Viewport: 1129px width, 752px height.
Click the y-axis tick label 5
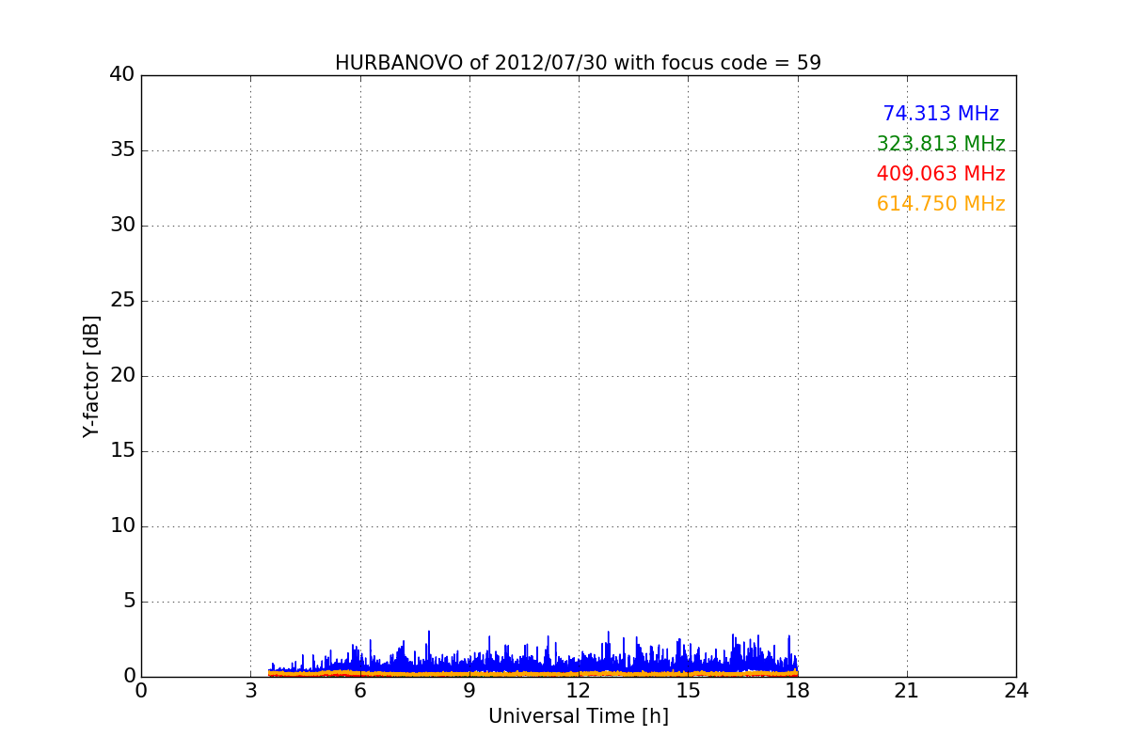[129, 602]
